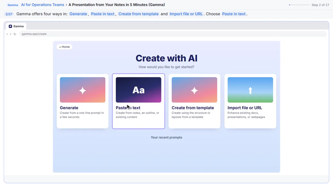Focus the gamma.app/create address bar
The width and height of the screenshot is (333, 187).
(x=173, y=34)
